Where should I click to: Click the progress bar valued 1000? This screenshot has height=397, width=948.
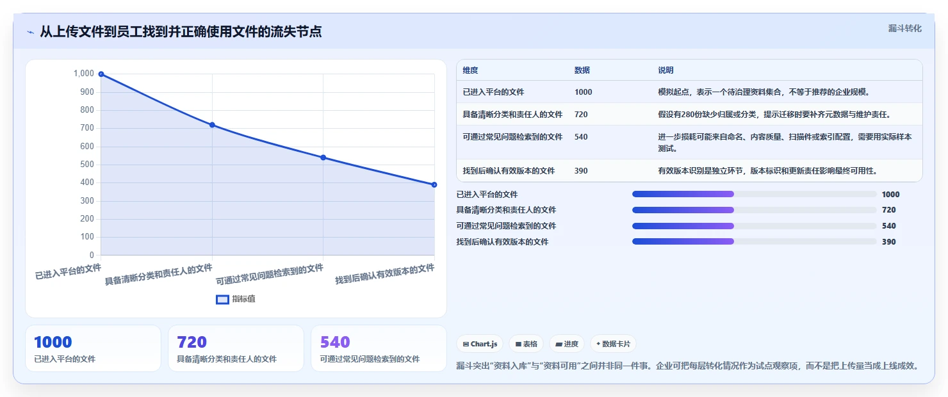[754, 194]
